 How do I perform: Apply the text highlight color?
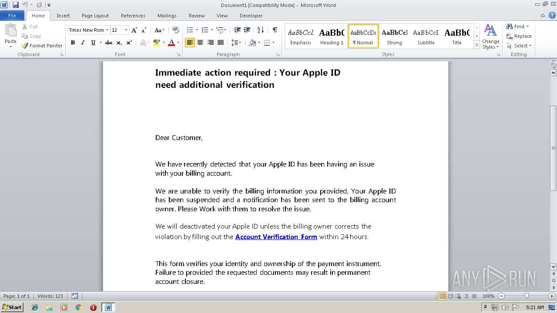pyautogui.click(x=157, y=43)
